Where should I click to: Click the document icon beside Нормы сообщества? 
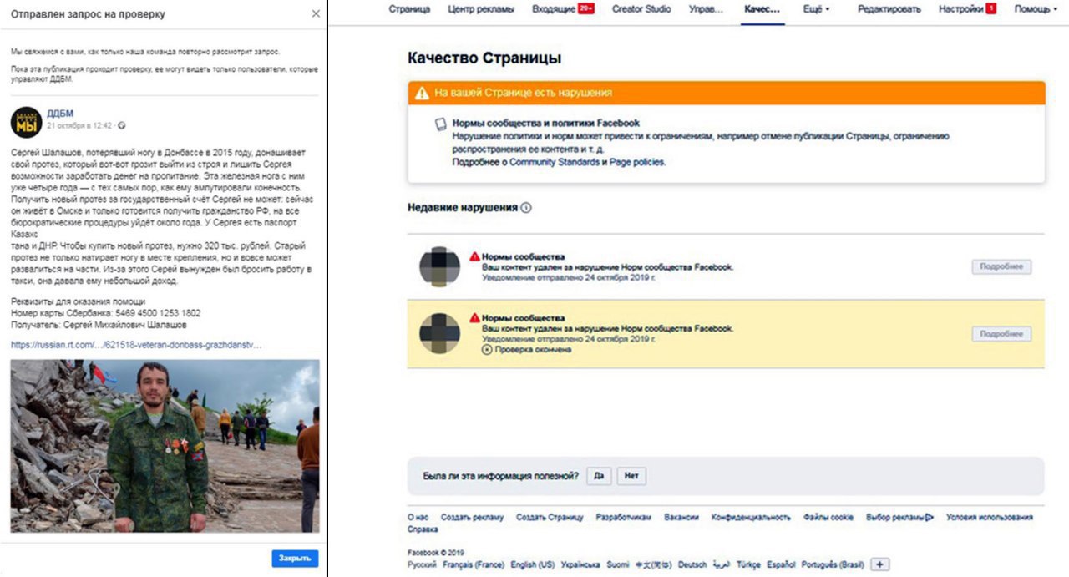tap(440, 124)
